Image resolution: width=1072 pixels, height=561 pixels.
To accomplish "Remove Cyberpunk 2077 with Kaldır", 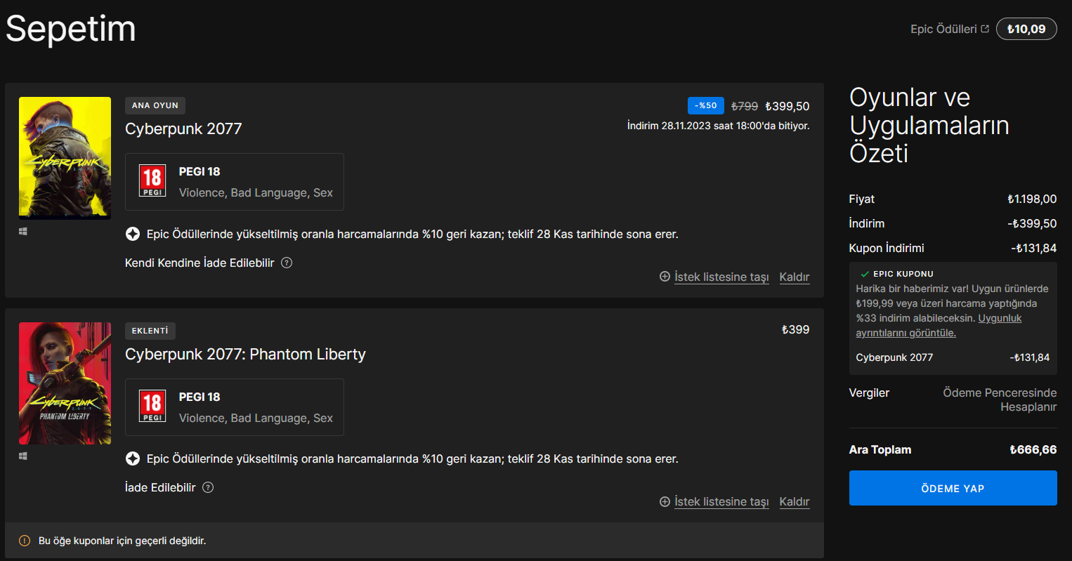I will point(795,277).
